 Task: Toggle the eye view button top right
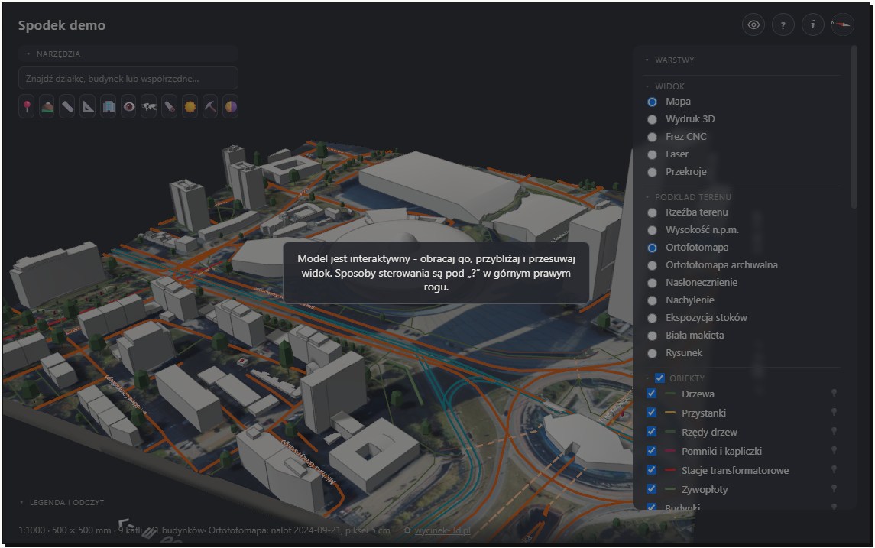[x=753, y=24]
